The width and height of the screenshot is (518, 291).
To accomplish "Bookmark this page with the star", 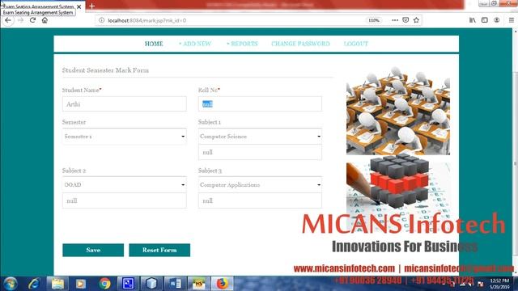I will coord(416,20).
